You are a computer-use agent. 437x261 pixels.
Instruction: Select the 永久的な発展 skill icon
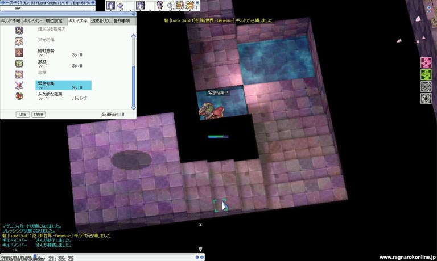[x=19, y=96]
